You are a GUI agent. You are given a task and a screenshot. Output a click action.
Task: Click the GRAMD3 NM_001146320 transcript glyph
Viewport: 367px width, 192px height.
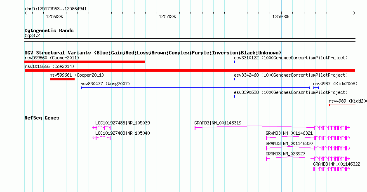tap(308, 148)
